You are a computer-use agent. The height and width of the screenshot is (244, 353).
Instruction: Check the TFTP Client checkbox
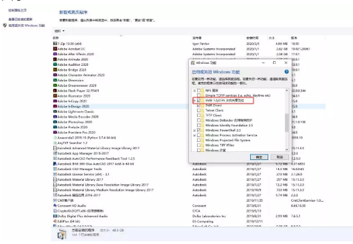pos(199,115)
